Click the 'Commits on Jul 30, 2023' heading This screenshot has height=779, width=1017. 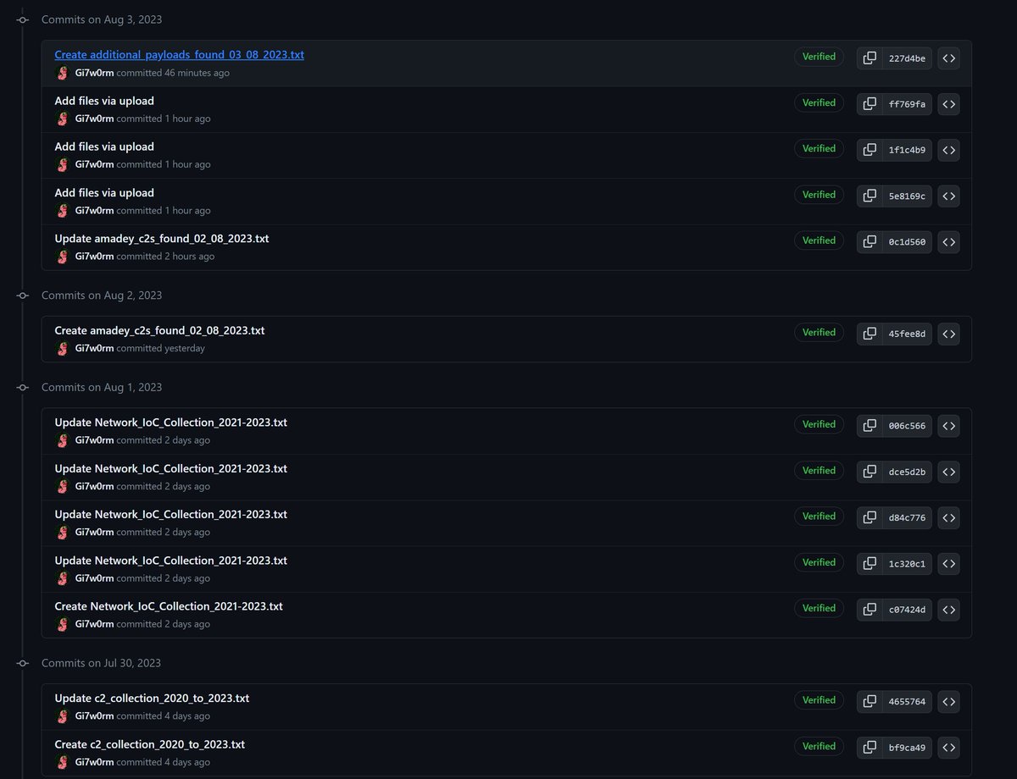tap(101, 663)
